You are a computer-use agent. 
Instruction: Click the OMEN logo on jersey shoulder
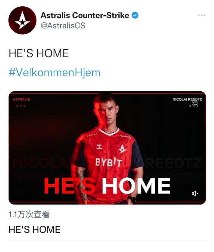click(x=92, y=135)
